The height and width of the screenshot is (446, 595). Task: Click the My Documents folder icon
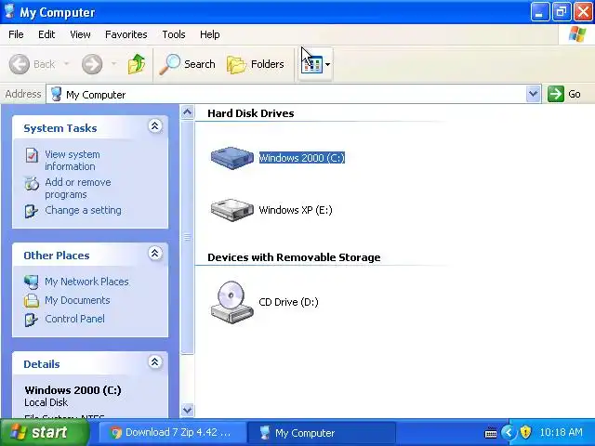tap(31, 300)
